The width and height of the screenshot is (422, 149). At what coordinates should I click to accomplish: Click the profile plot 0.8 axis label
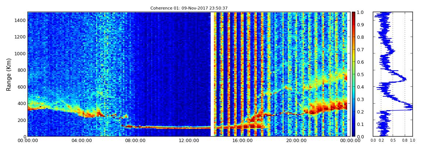[x=405, y=141]
